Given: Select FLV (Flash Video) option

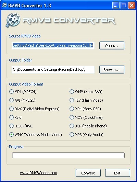Looking at the screenshot, I should pos(72,100).
